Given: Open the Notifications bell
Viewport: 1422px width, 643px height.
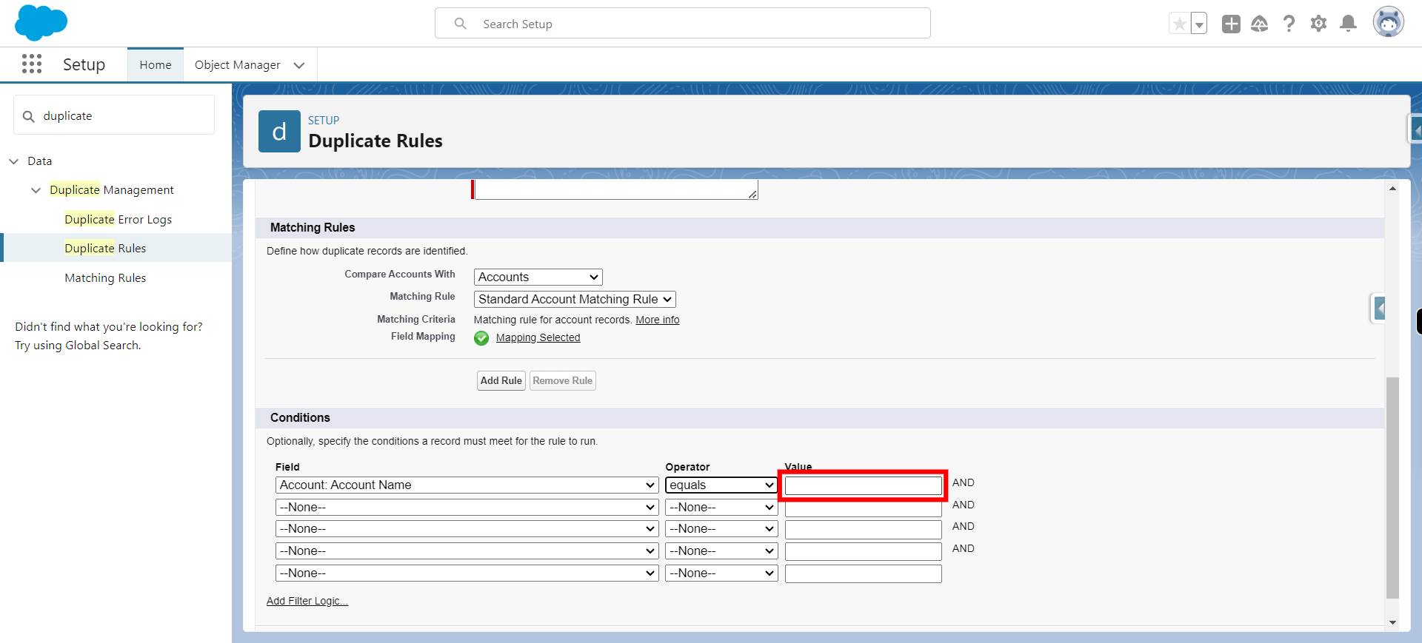Looking at the screenshot, I should tap(1349, 24).
